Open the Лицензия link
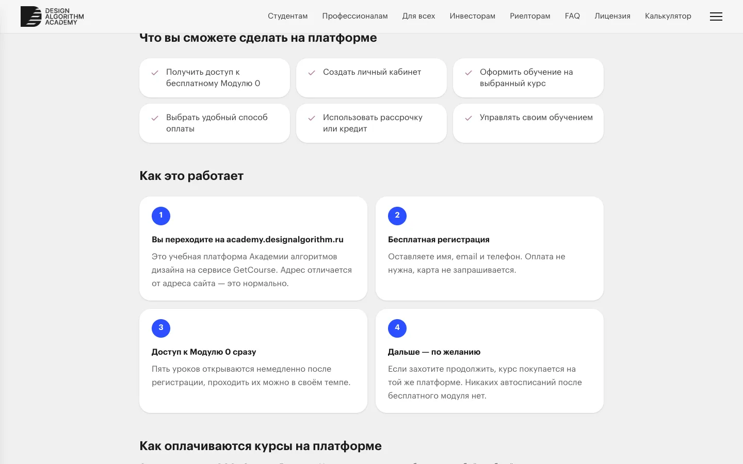This screenshot has width=743, height=464. 612,16
